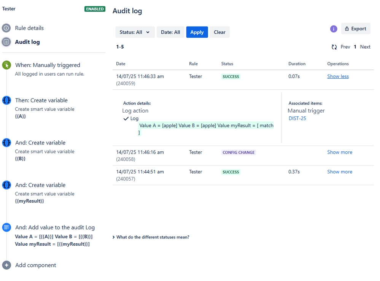This screenshot has width=380, height=281.
Task: Click the CONFIG CHANGE status badge
Action: click(x=238, y=152)
